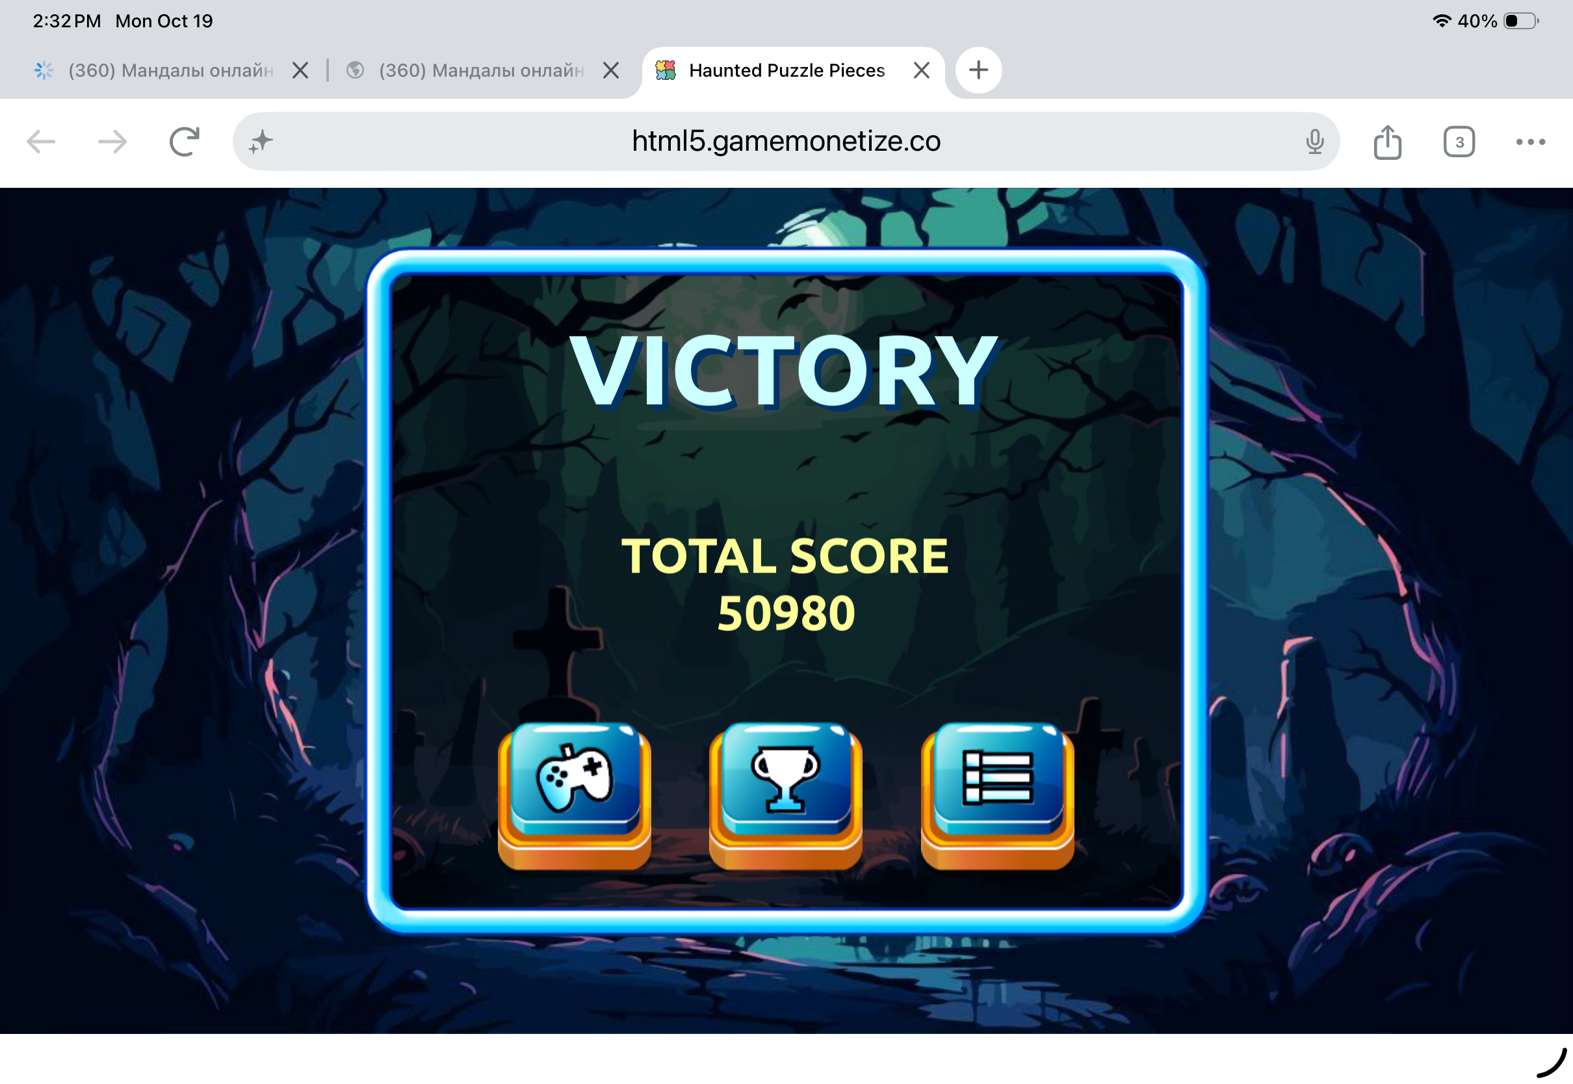Image resolution: width=1573 pixels, height=1084 pixels.
Task: Go forward with browser forward arrow
Action: tap(112, 141)
